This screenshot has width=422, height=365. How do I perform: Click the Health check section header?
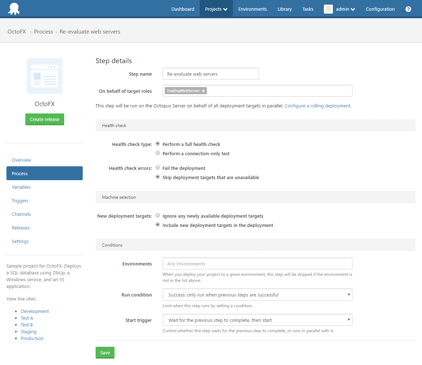pos(255,126)
